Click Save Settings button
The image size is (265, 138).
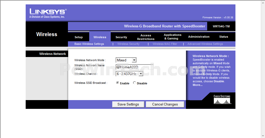(128, 104)
